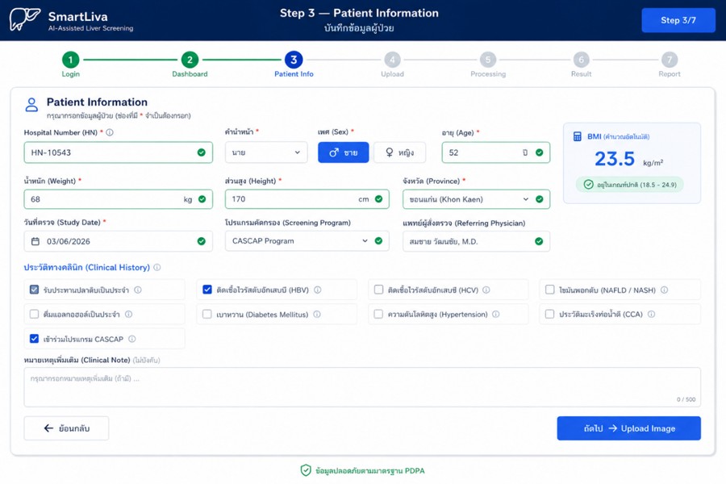Screen dimensions: 726x484
Task: Go to step 2 Dashboard
Action: [190, 65]
